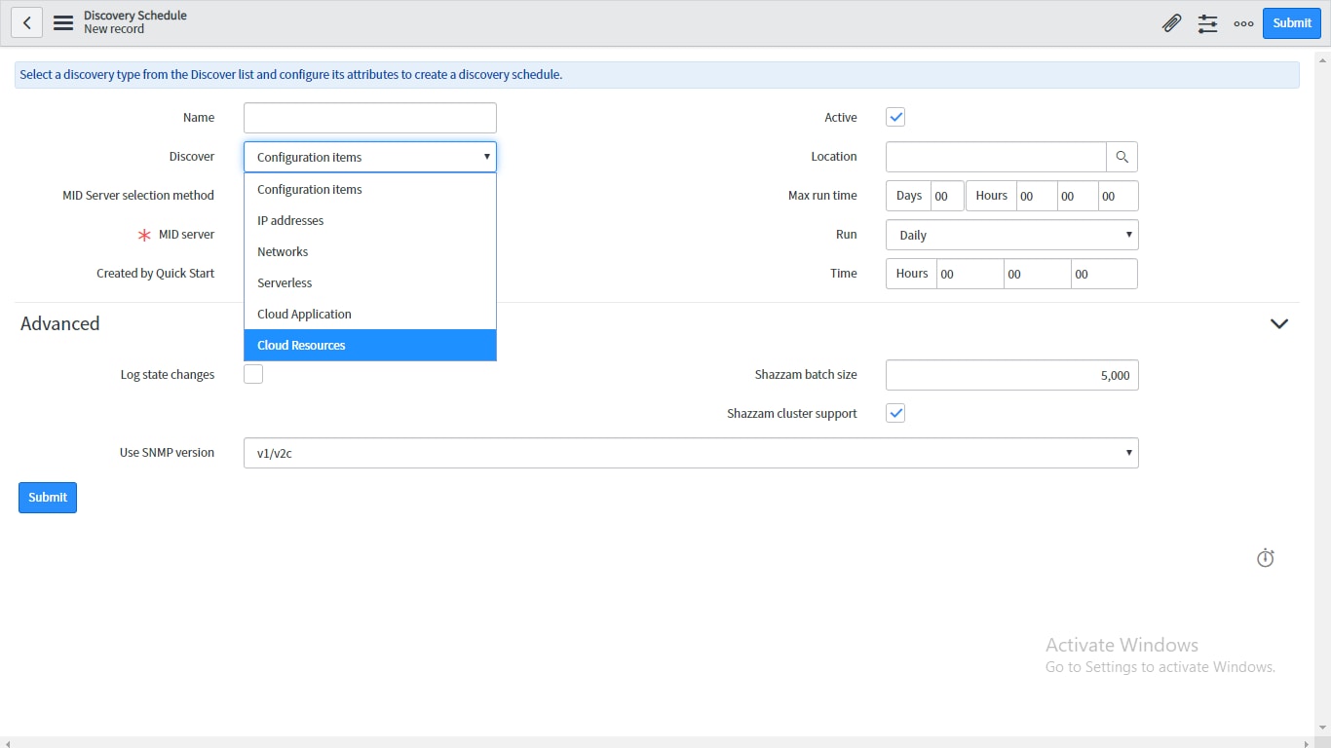Pick the Serverless option

click(370, 282)
